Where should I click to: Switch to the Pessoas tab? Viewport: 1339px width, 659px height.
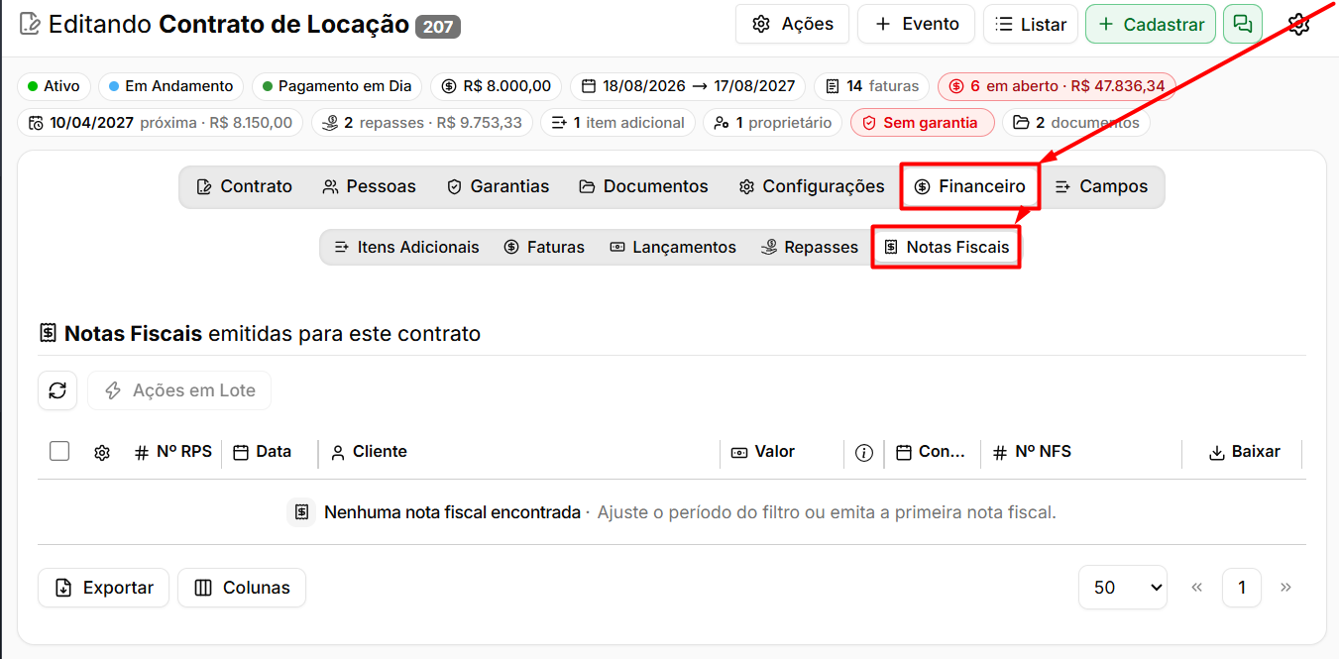(369, 186)
